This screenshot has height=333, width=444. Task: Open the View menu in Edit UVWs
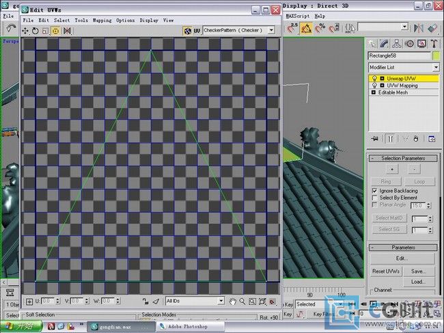168,20
